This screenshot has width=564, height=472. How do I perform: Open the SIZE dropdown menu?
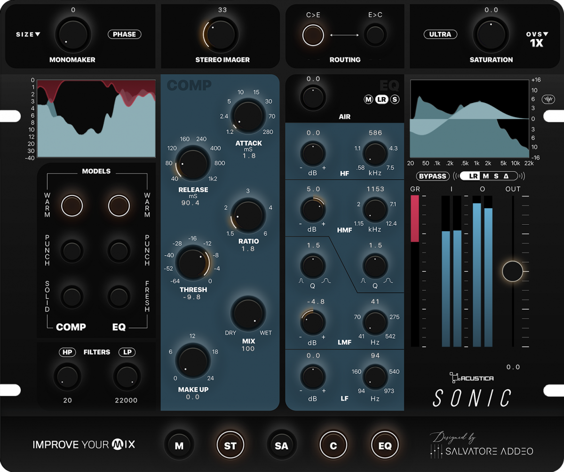point(28,34)
